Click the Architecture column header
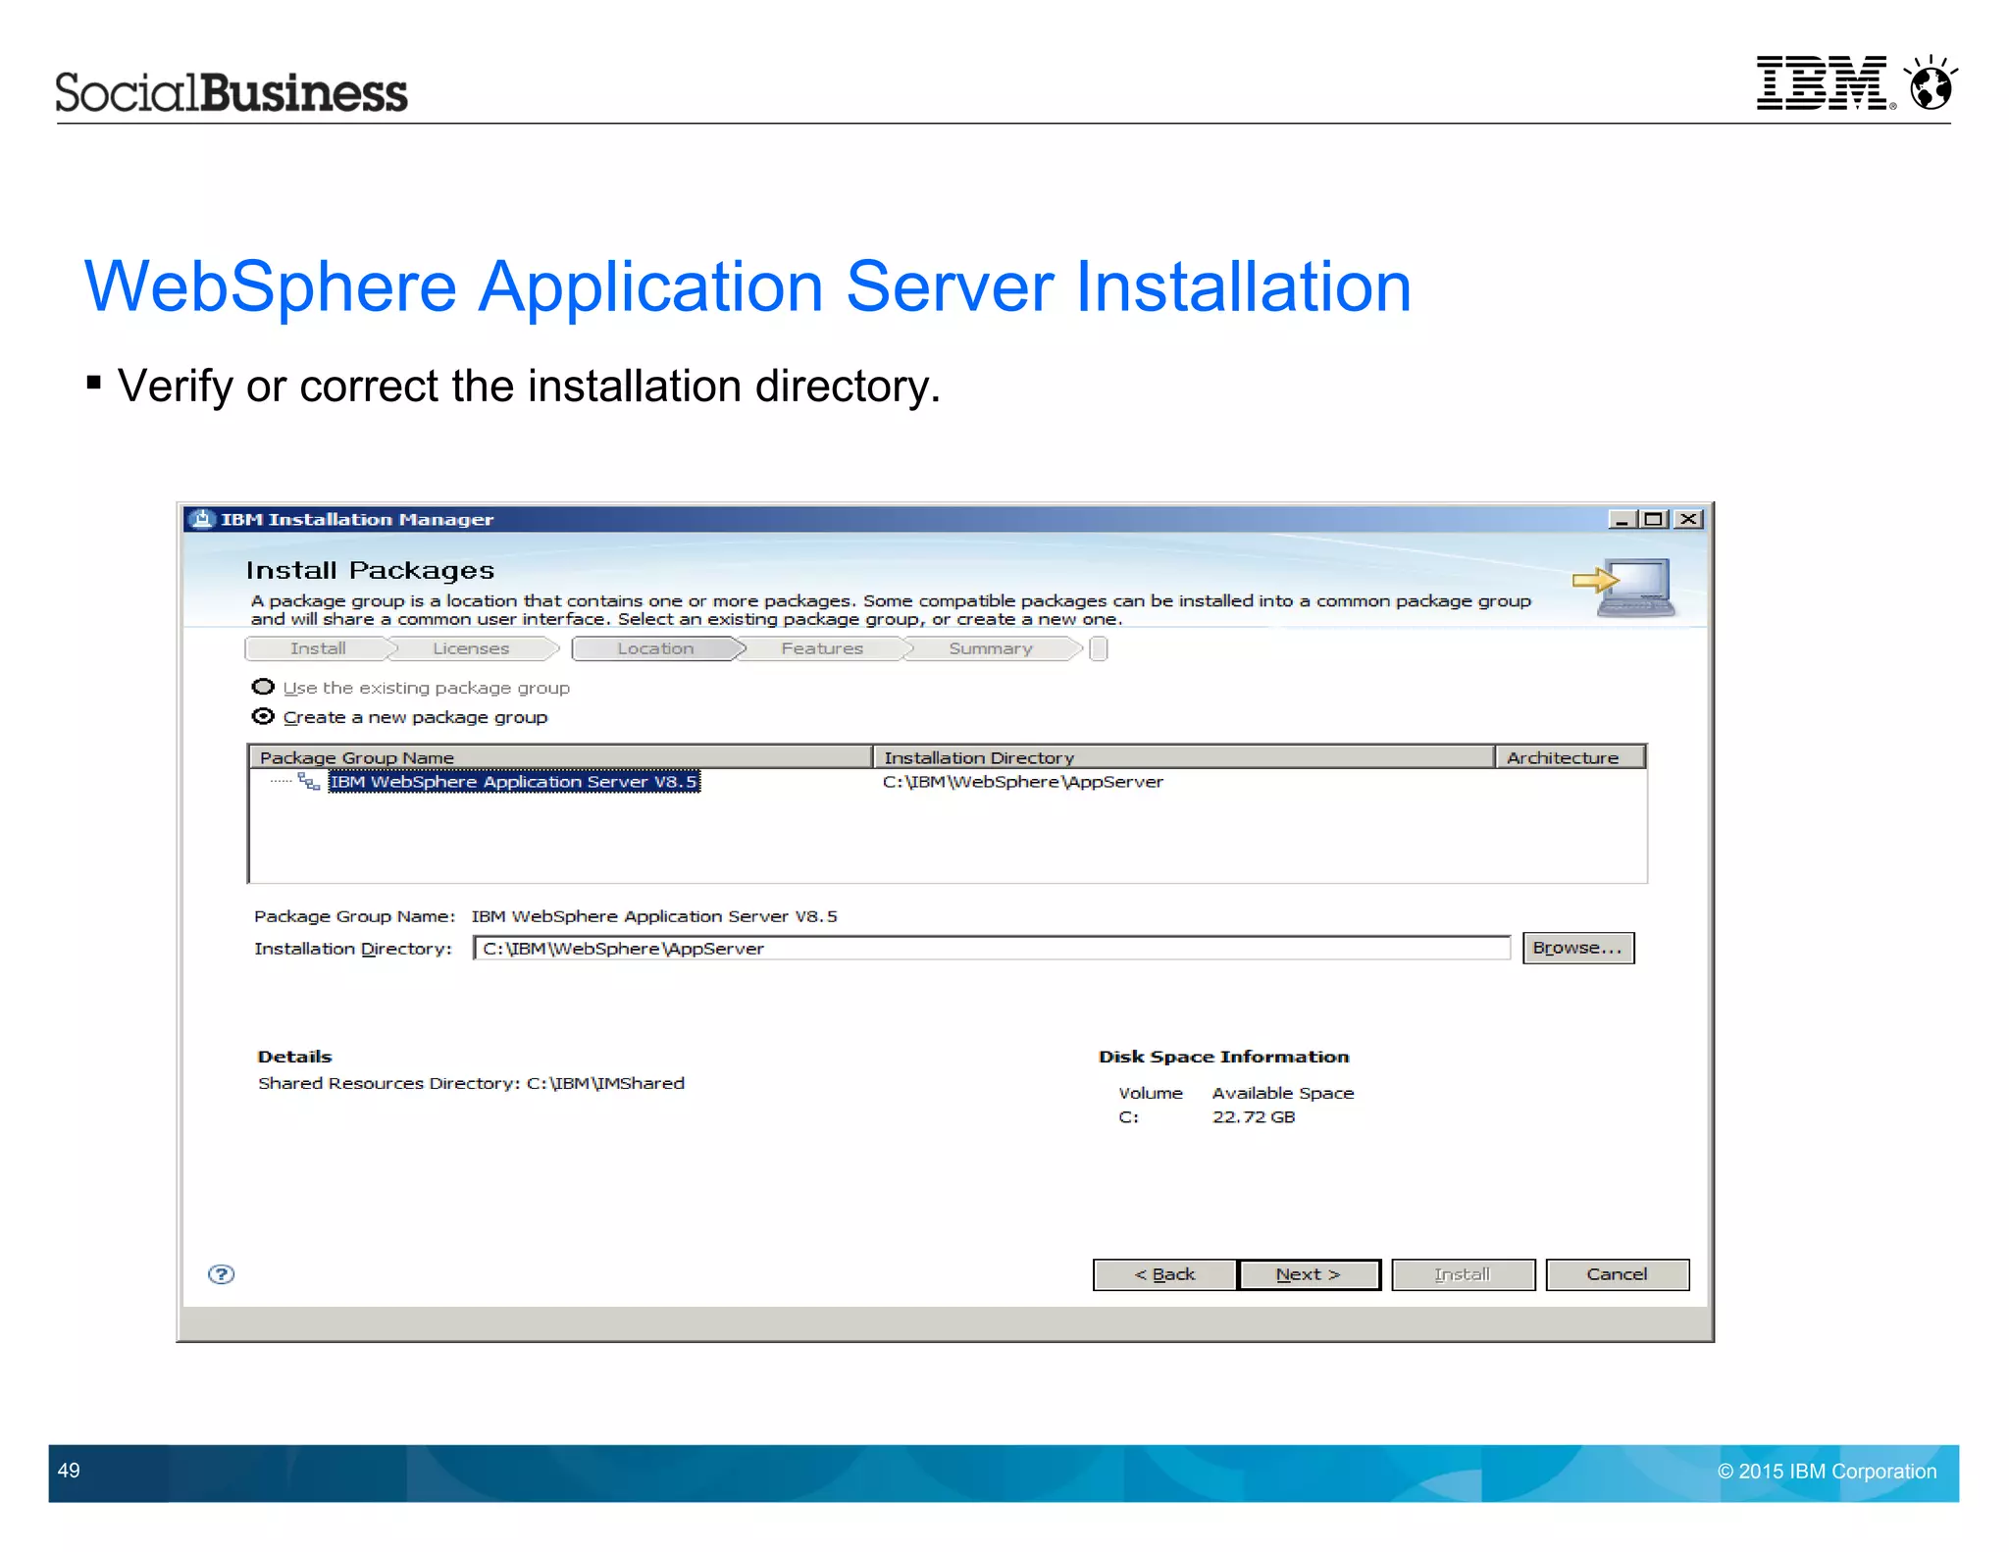The image size is (2009, 1552). tap(1571, 757)
